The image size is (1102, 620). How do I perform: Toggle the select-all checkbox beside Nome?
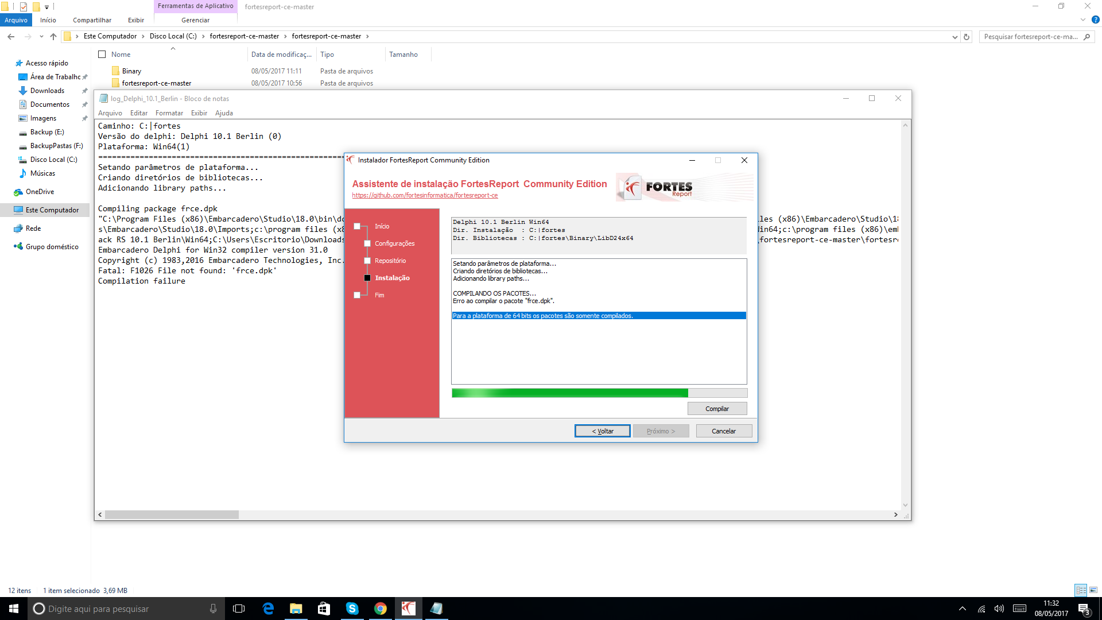coord(102,55)
